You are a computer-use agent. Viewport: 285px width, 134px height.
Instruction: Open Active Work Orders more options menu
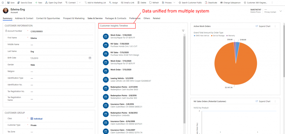pyautogui.click(x=275, y=26)
